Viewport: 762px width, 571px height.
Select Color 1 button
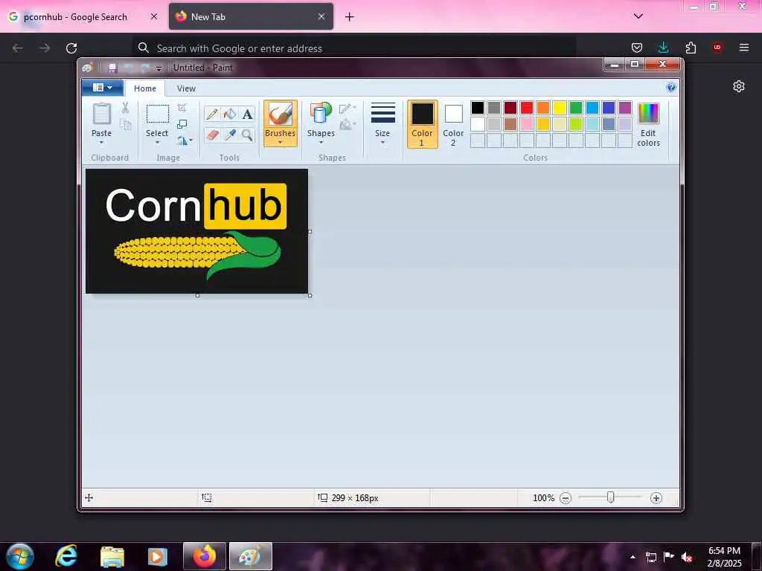pyautogui.click(x=422, y=124)
